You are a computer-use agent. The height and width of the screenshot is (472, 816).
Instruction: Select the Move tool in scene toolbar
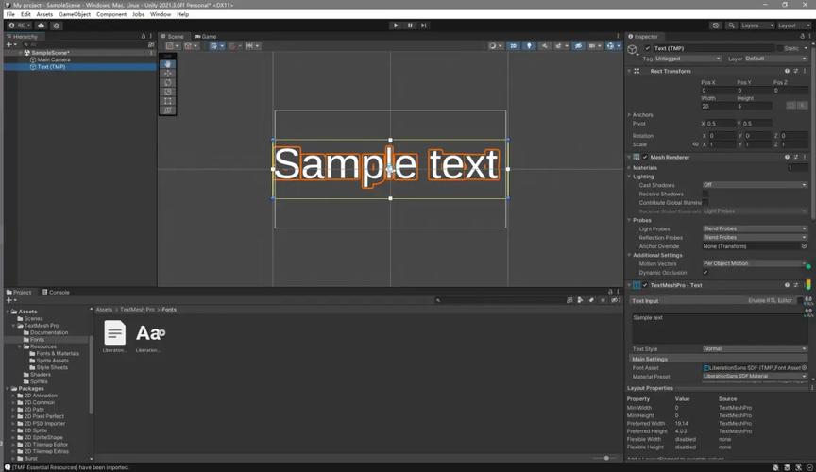(x=168, y=74)
